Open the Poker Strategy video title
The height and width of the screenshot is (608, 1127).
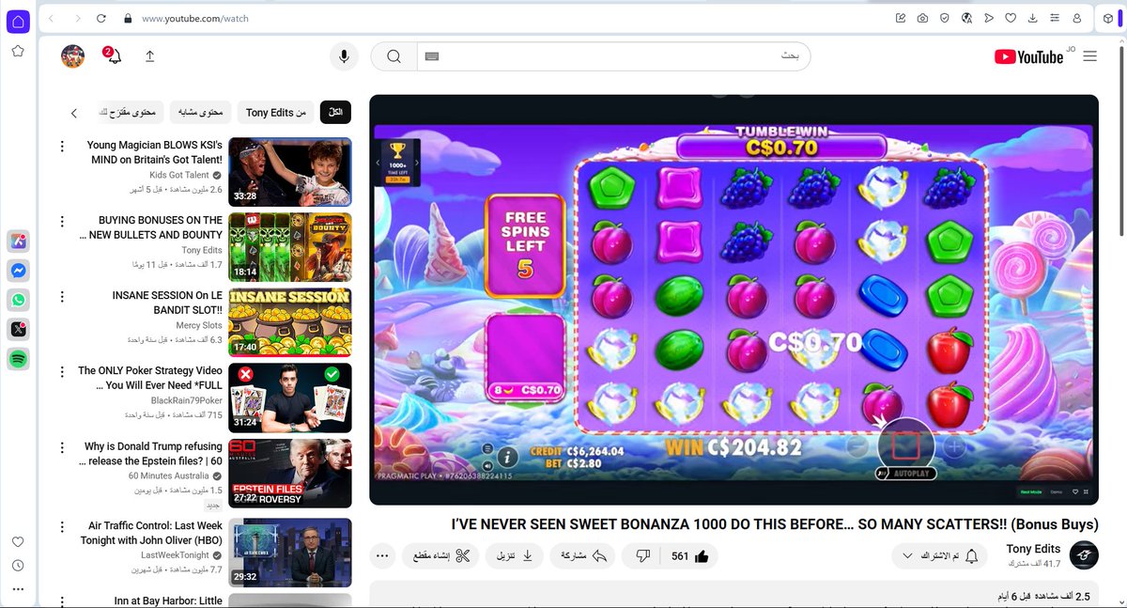pos(150,378)
